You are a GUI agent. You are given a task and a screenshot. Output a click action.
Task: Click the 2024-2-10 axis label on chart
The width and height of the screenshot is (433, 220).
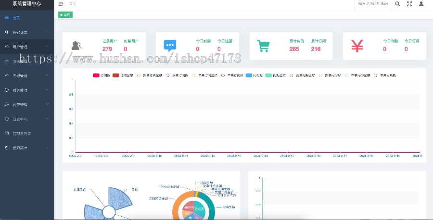click(x=154, y=156)
